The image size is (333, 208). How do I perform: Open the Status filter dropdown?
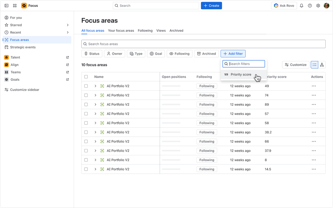pos(92,54)
